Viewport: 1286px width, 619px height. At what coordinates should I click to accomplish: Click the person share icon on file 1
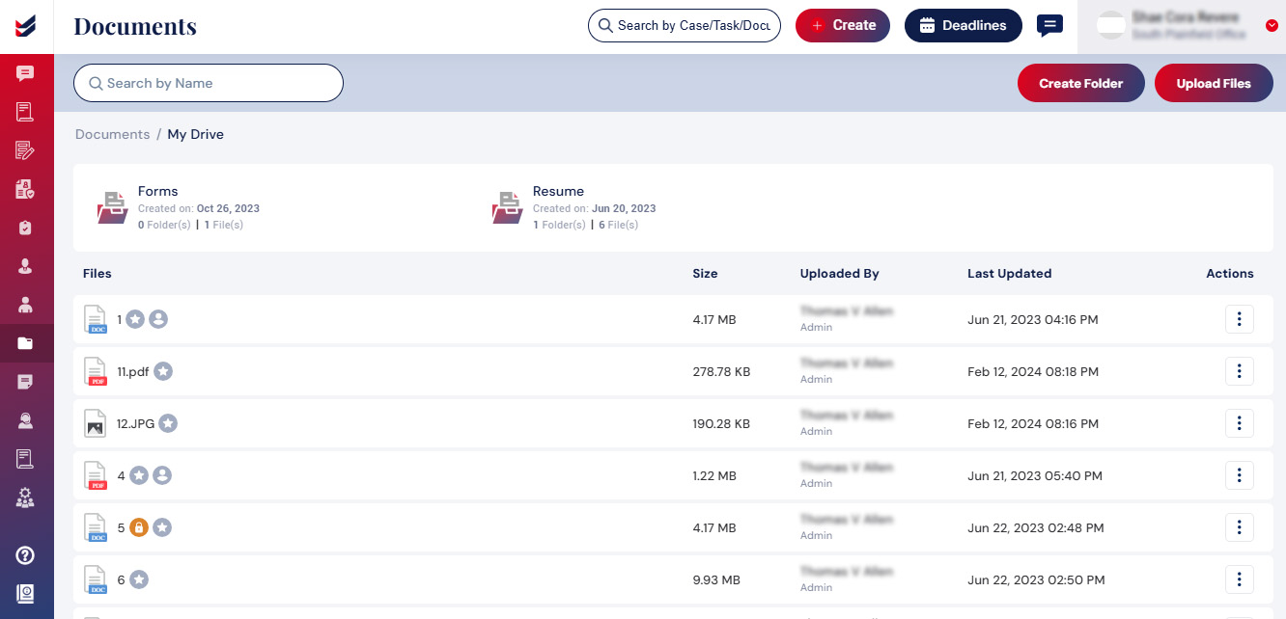coord(158,319)
